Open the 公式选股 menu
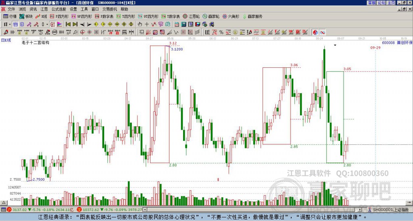The image size is (413, 221). pyautogui.click(x=59, y=9)
